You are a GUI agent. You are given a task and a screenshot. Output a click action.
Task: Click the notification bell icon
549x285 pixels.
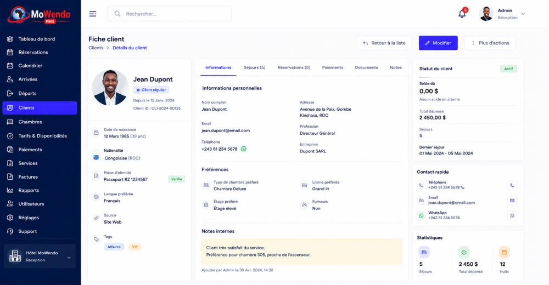[x=462, y=14]
